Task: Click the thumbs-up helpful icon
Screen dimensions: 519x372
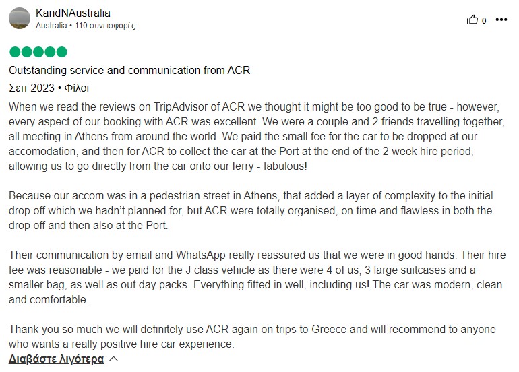Action: [x=472, y=20]
